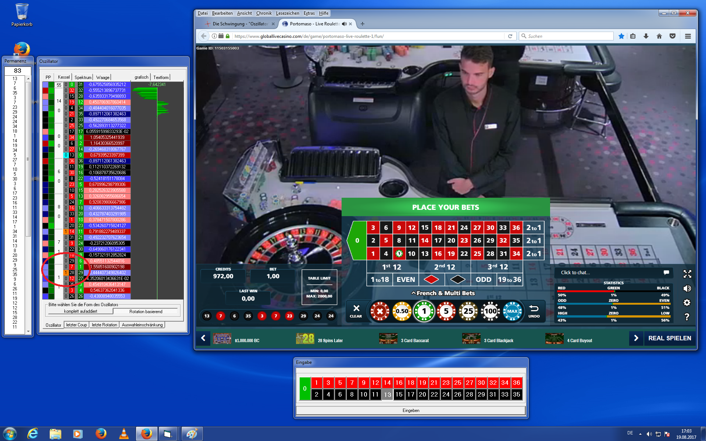The height and width of the screenshot is (441, 706).
Task: Bet on black diamond
Action: click(x=458, y=280)
